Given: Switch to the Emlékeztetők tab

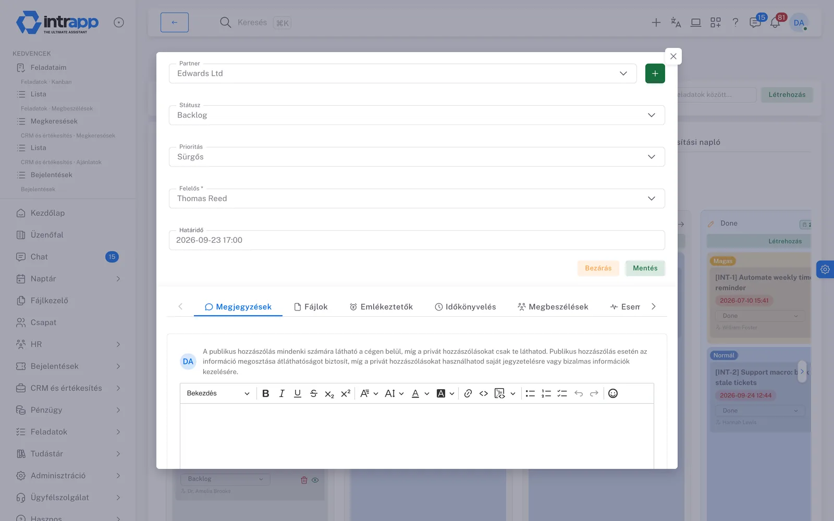Looking at the screenshot, I should 381,307.
